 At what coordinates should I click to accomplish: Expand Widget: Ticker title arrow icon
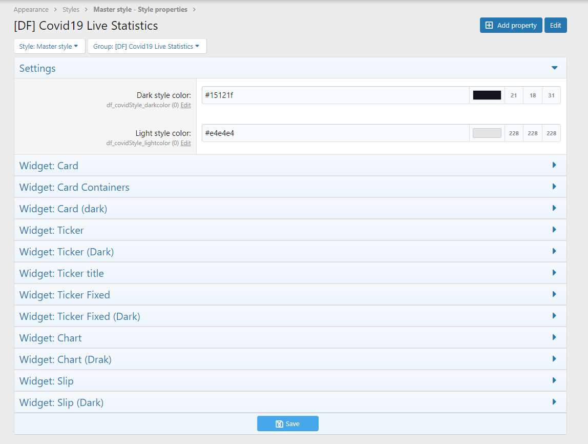554,273
